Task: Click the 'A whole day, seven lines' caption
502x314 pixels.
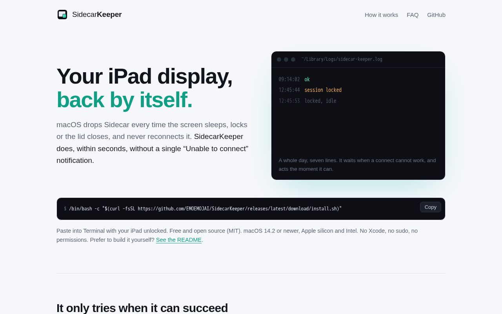Action: tap(357, 164)
